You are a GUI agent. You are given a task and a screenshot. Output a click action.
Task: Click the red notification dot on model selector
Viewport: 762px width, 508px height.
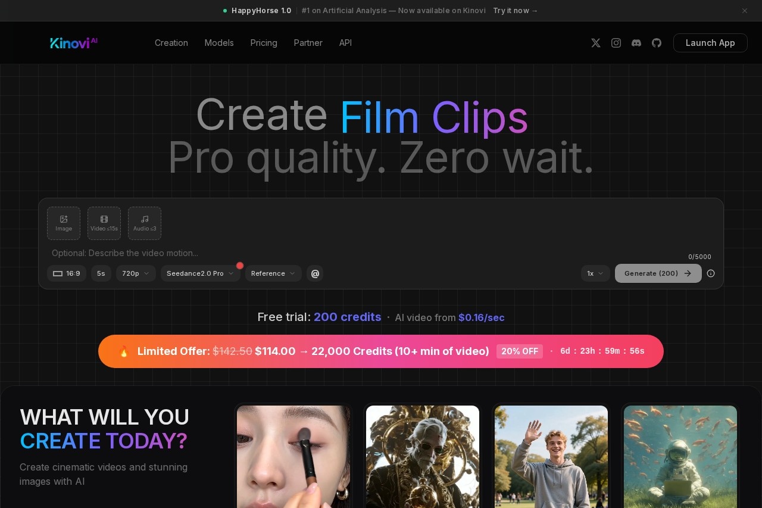pos(240,266)
